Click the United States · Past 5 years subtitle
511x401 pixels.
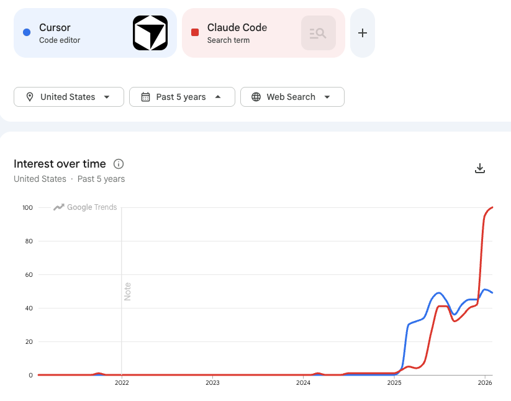69,179
